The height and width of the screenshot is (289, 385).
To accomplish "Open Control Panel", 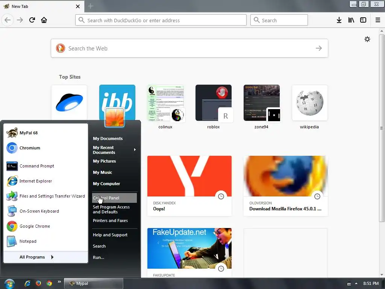I will pos(114,198).
